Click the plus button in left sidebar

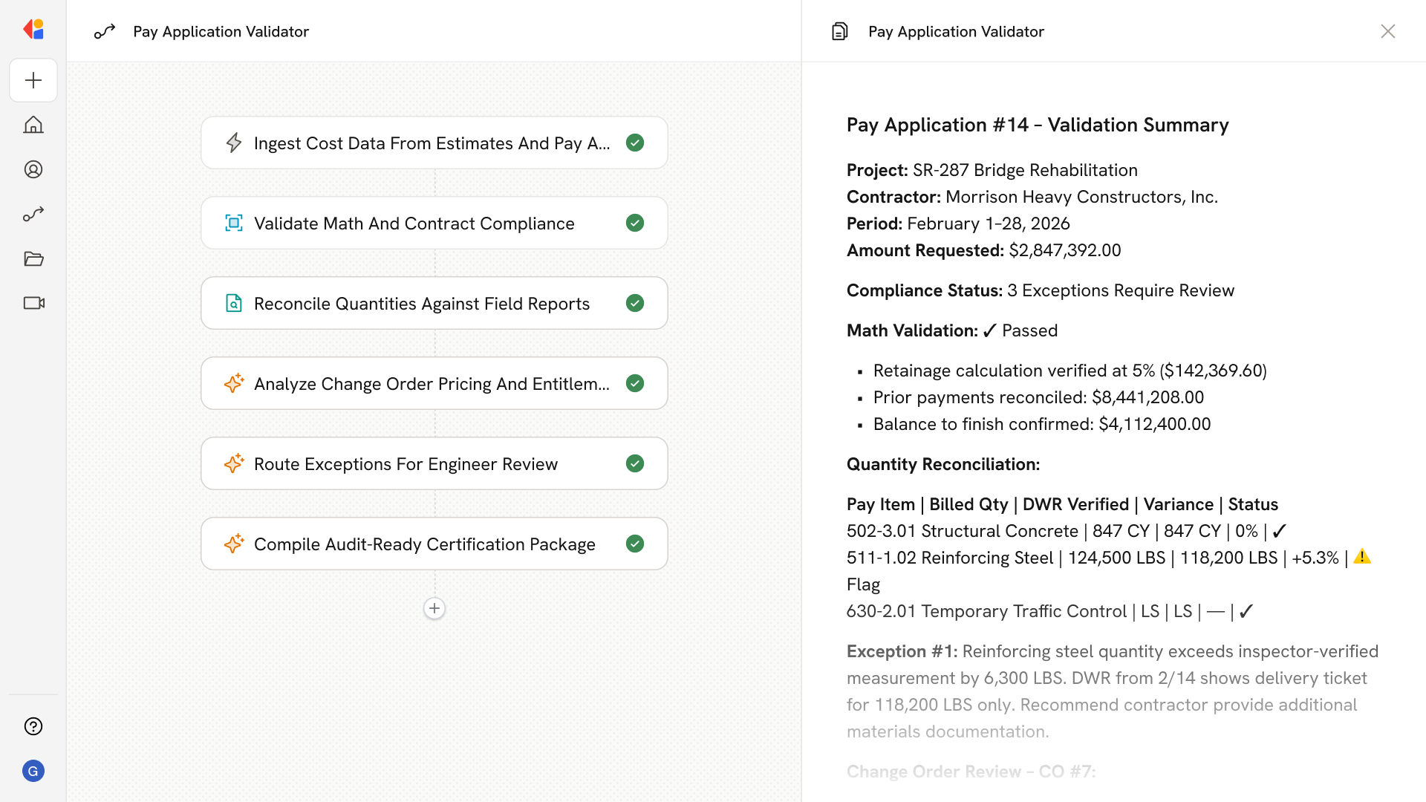click(x=33, y=80)
